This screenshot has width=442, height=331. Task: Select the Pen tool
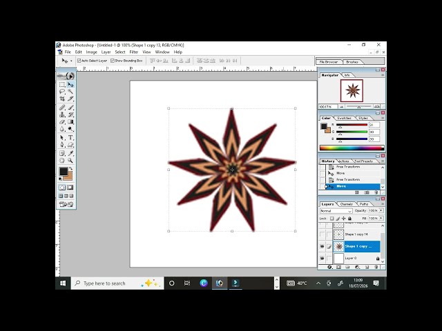pos(62,145)
